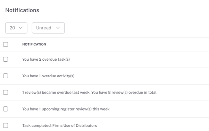View the 8 reviews overdue in total notification
This screenshot has width=209, height=131.
coord(89,93)
